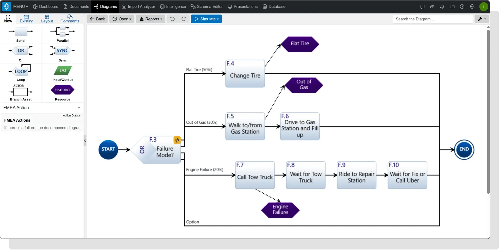Select the Or construct icon
Image resolution: width=499 pixels, height=250 pixels.
[x=21, y=51]
